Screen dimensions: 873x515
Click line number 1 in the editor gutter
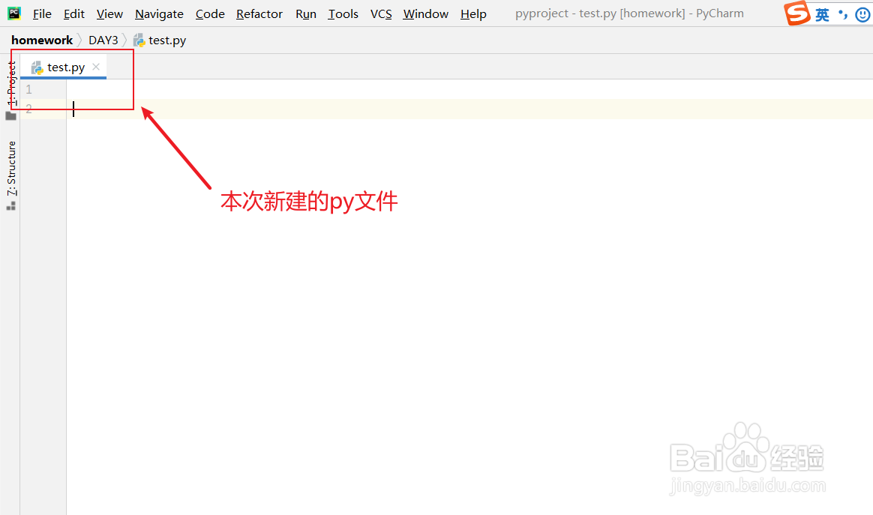[28, 88]
